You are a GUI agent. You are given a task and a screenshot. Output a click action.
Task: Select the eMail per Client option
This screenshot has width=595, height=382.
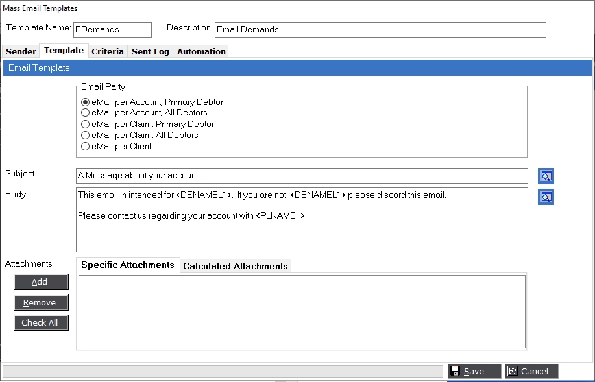(x=85, y=146)
